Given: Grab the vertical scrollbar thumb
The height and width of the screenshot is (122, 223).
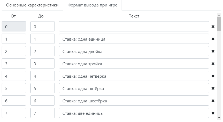Looking at the screenshot, I should click(219, 24).
